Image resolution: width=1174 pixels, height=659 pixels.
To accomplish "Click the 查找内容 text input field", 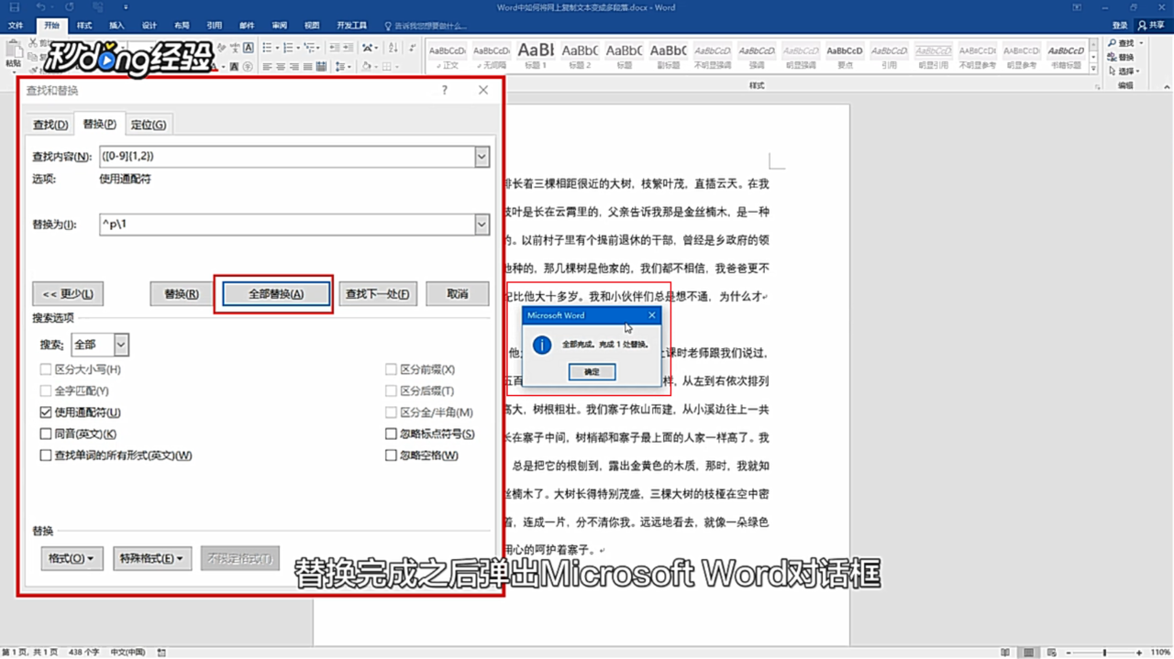I will click(x=286, y=157).
